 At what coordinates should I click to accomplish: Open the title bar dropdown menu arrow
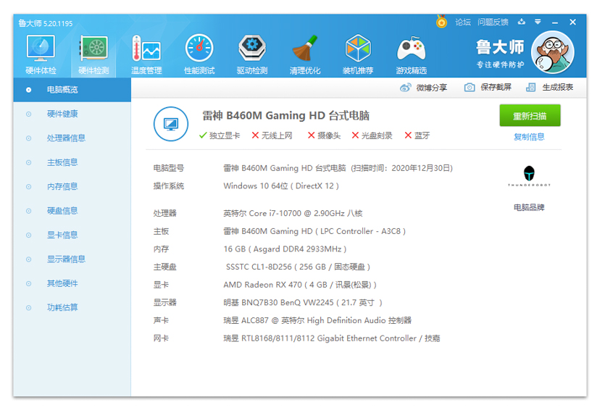click(538, 22)
